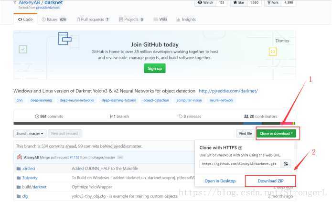Open 'Added CUDNN_HALF to the Makefile' commit
This screenshot has width=332, height=202.
[x=105, y=169]
